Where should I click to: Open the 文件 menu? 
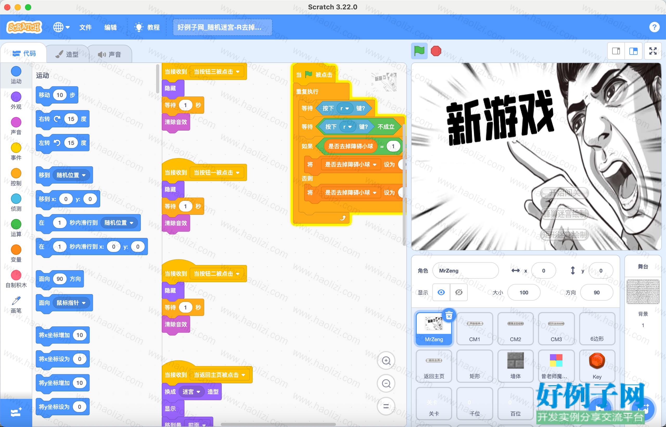click(85, 27)
